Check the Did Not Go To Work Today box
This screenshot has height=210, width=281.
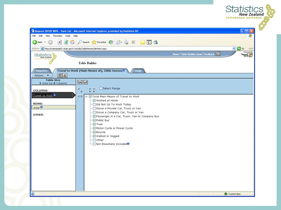[94, 104]
